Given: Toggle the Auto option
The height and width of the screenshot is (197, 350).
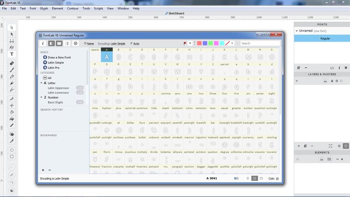Looking at the screenshot, I should 135,44.
